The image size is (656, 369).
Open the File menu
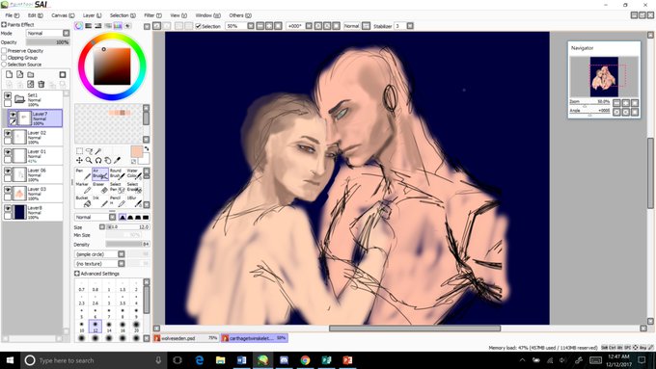13,15
